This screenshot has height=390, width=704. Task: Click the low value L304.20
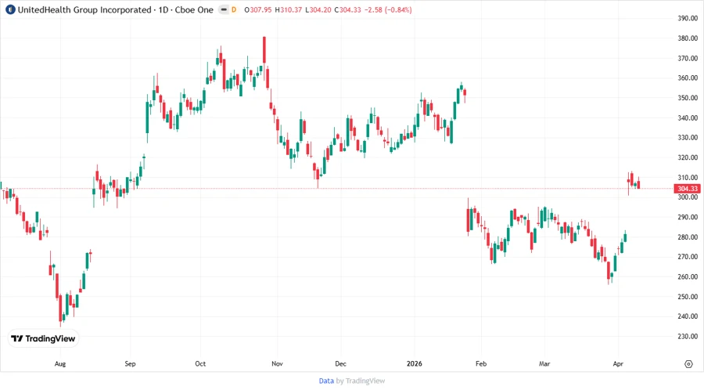coord(318,9)
